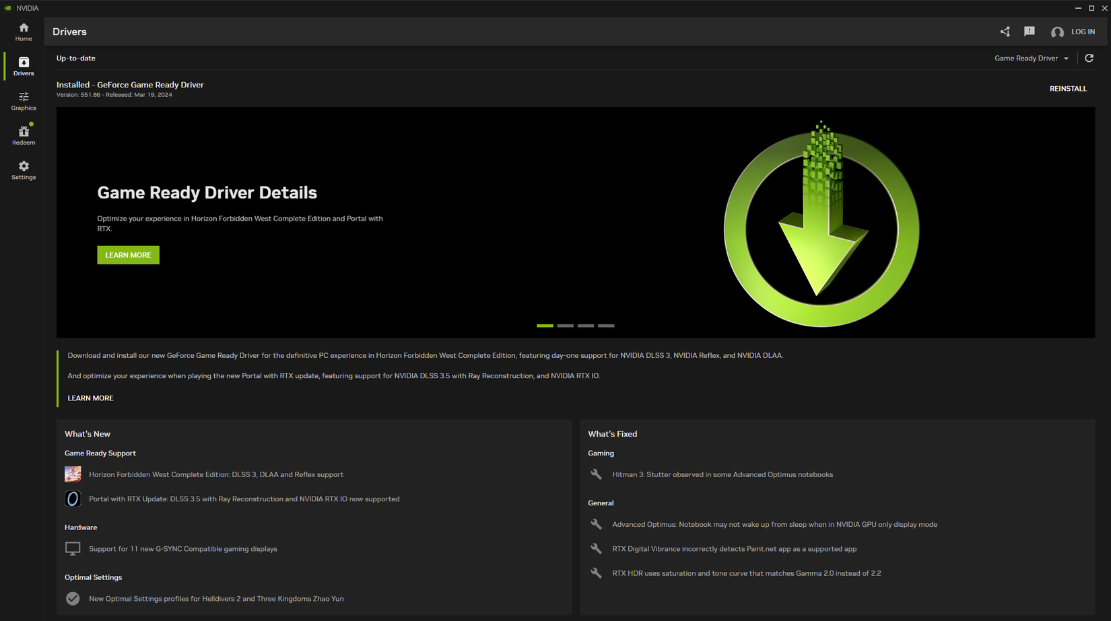1111x621 pixels.
Task: Click LOG IN in the header
Action: (1083, 32)
